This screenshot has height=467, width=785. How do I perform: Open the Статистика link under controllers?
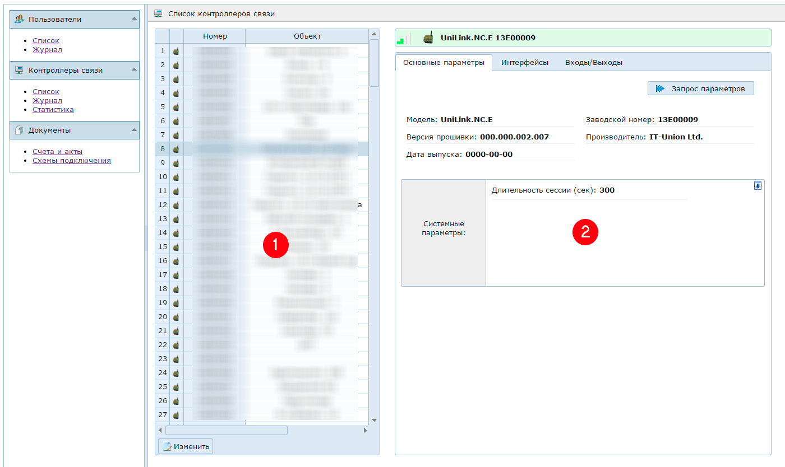[53, 110]
